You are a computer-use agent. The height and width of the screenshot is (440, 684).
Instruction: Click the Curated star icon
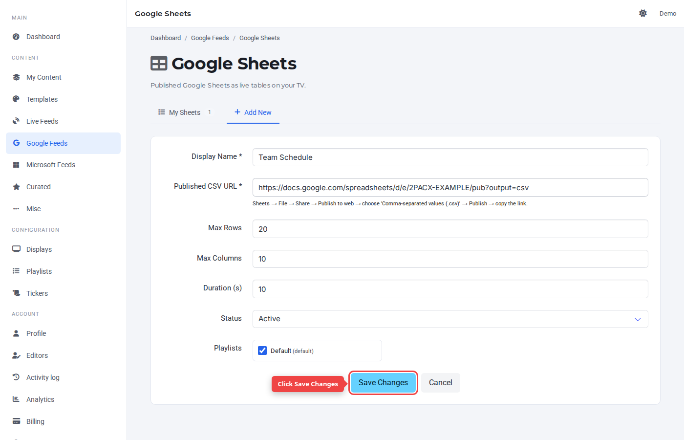click(16, 187)
